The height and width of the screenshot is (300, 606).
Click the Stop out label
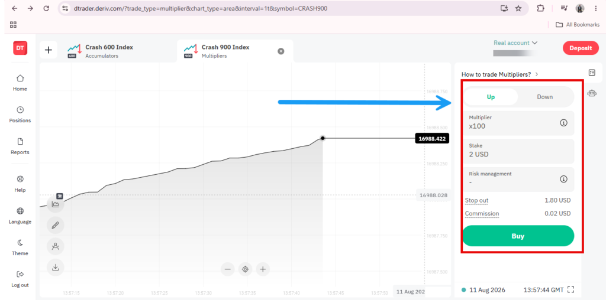[x=476, y=201]
